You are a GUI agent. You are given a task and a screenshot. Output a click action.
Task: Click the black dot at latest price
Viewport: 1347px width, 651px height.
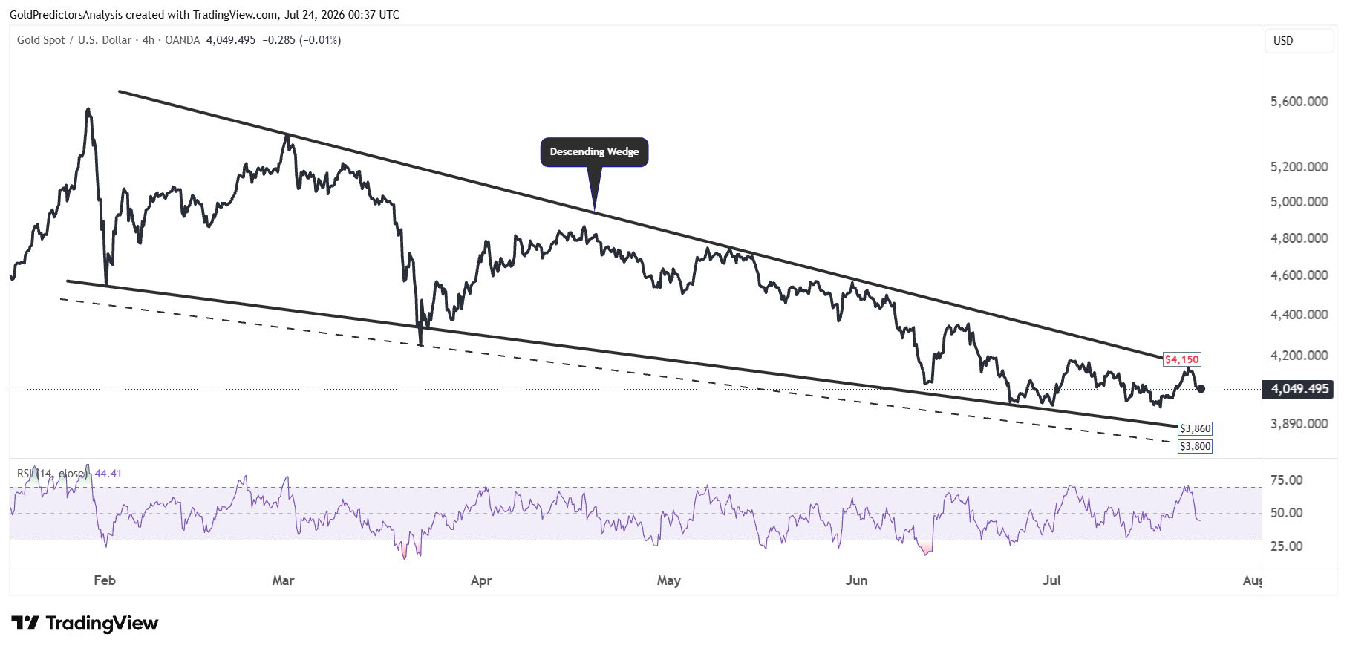pos(1201,388)
